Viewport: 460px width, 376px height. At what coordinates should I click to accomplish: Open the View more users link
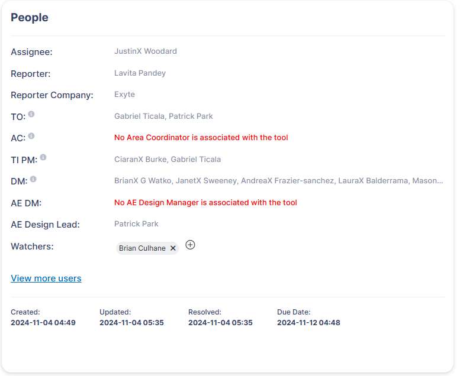(46, 278)
